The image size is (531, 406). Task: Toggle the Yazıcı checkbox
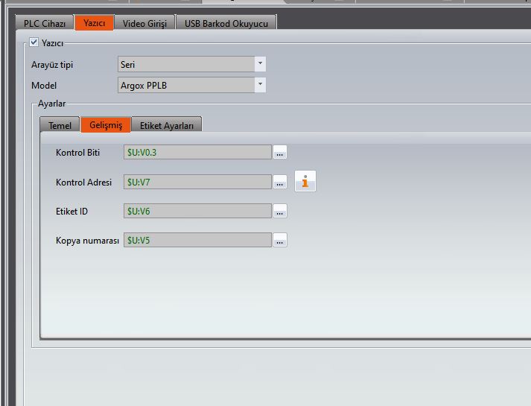pyautogui.click(x=34, y=42)
